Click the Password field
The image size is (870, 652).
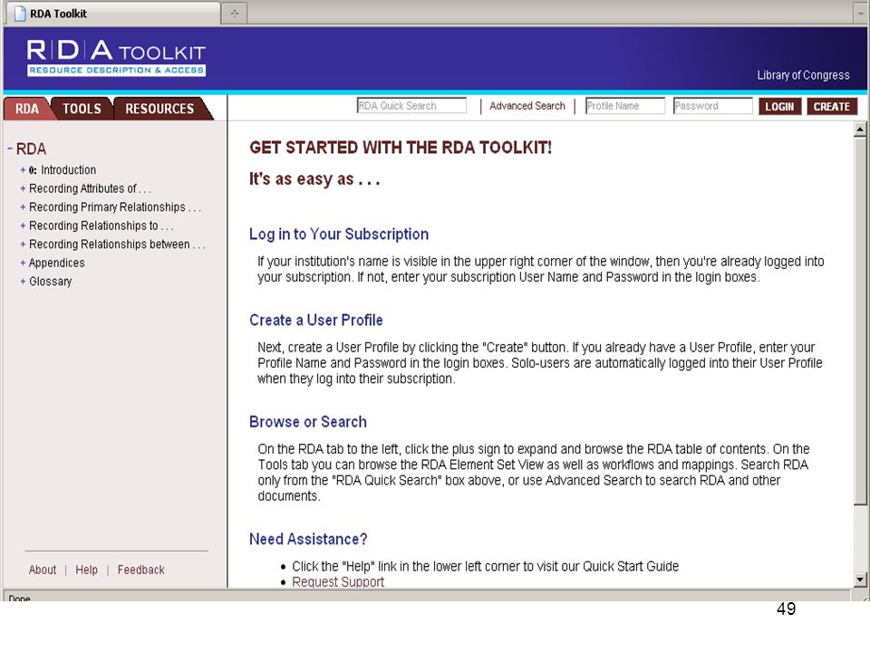click(x=713, y=106)
